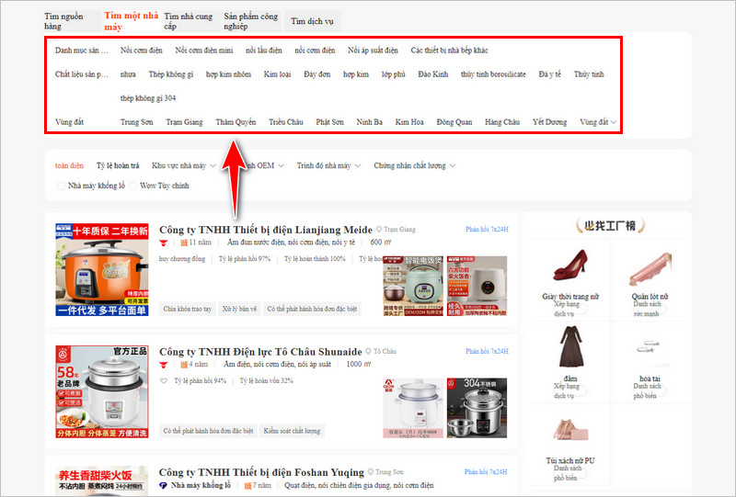Viewport: 736px width, 497px height.
Task: Click 'Chìa khóa trao tay' tag
Action: pos(188,309)
